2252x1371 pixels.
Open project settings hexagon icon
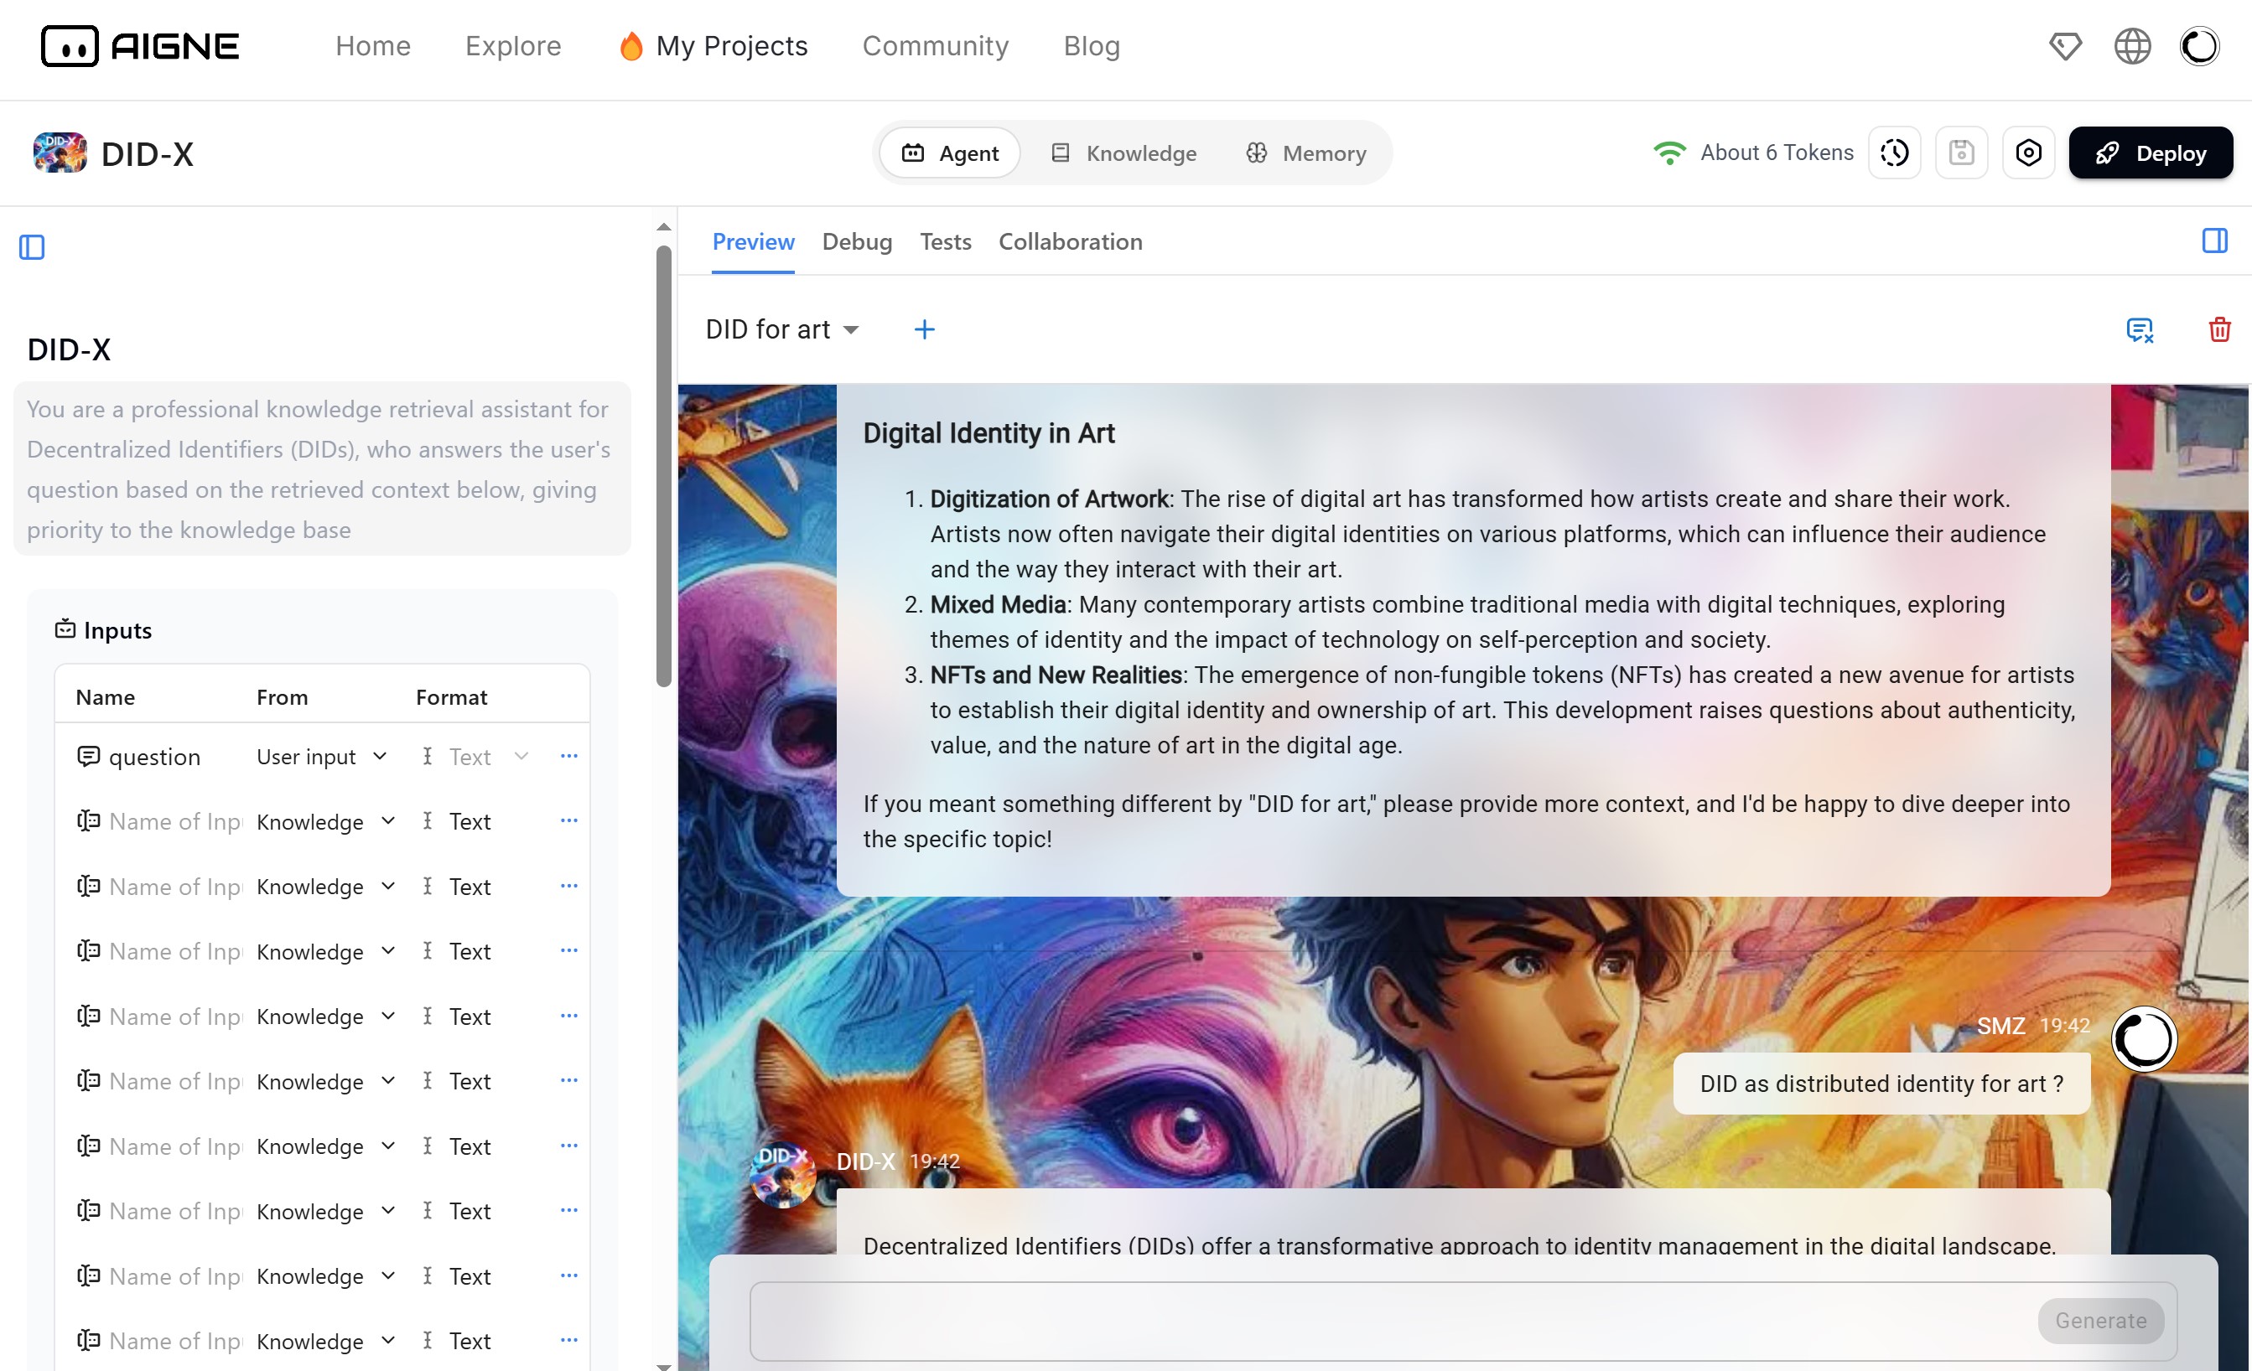[2028, 153]
